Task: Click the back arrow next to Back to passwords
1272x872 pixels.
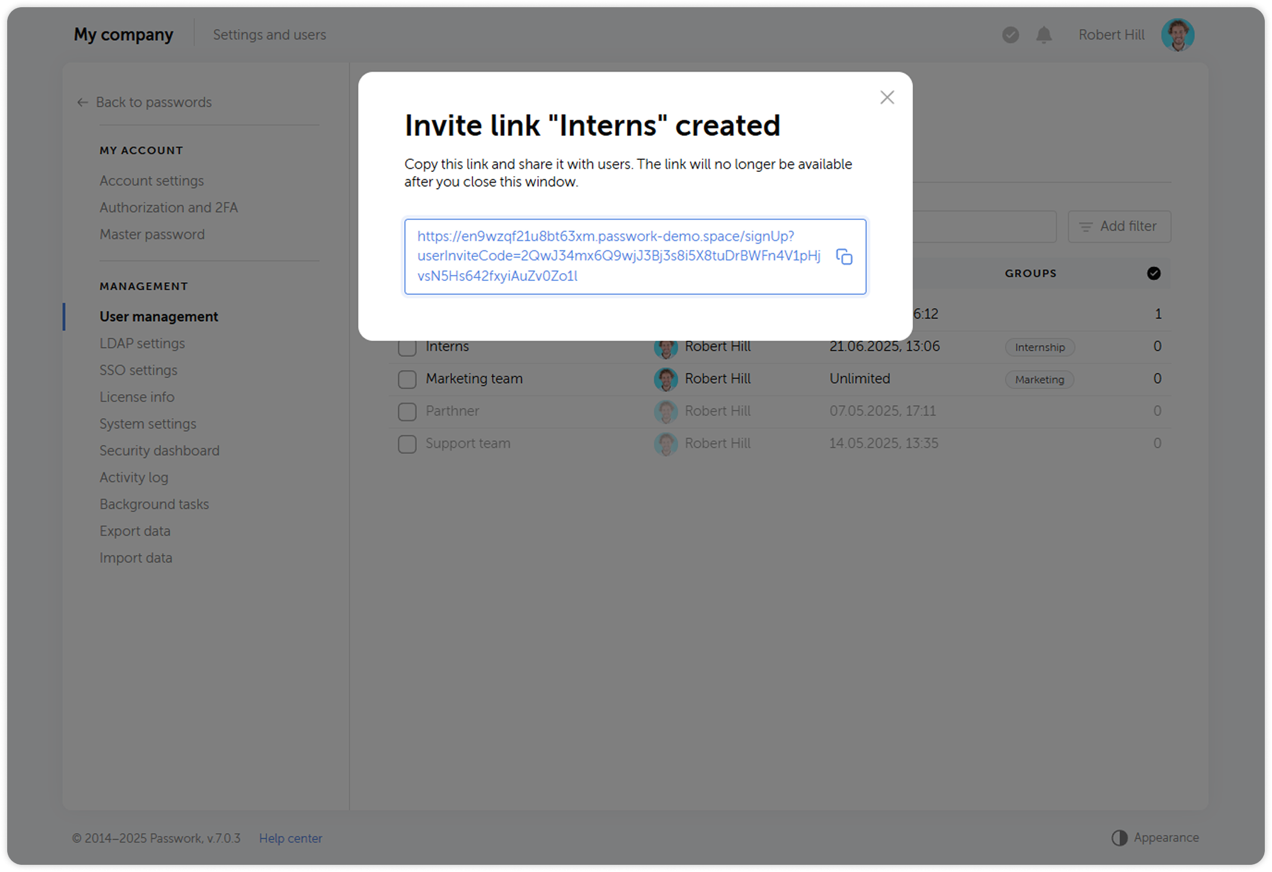Action: click(83, 102)
